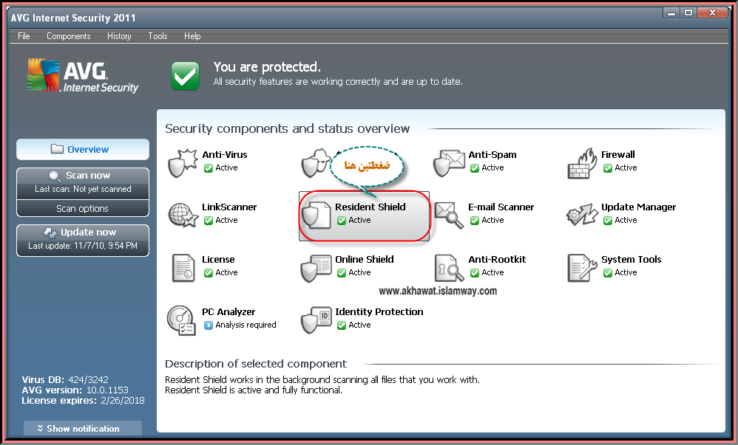The image size is (738, 445).
Task: Open the File menu
Action: tap(24, 36)
